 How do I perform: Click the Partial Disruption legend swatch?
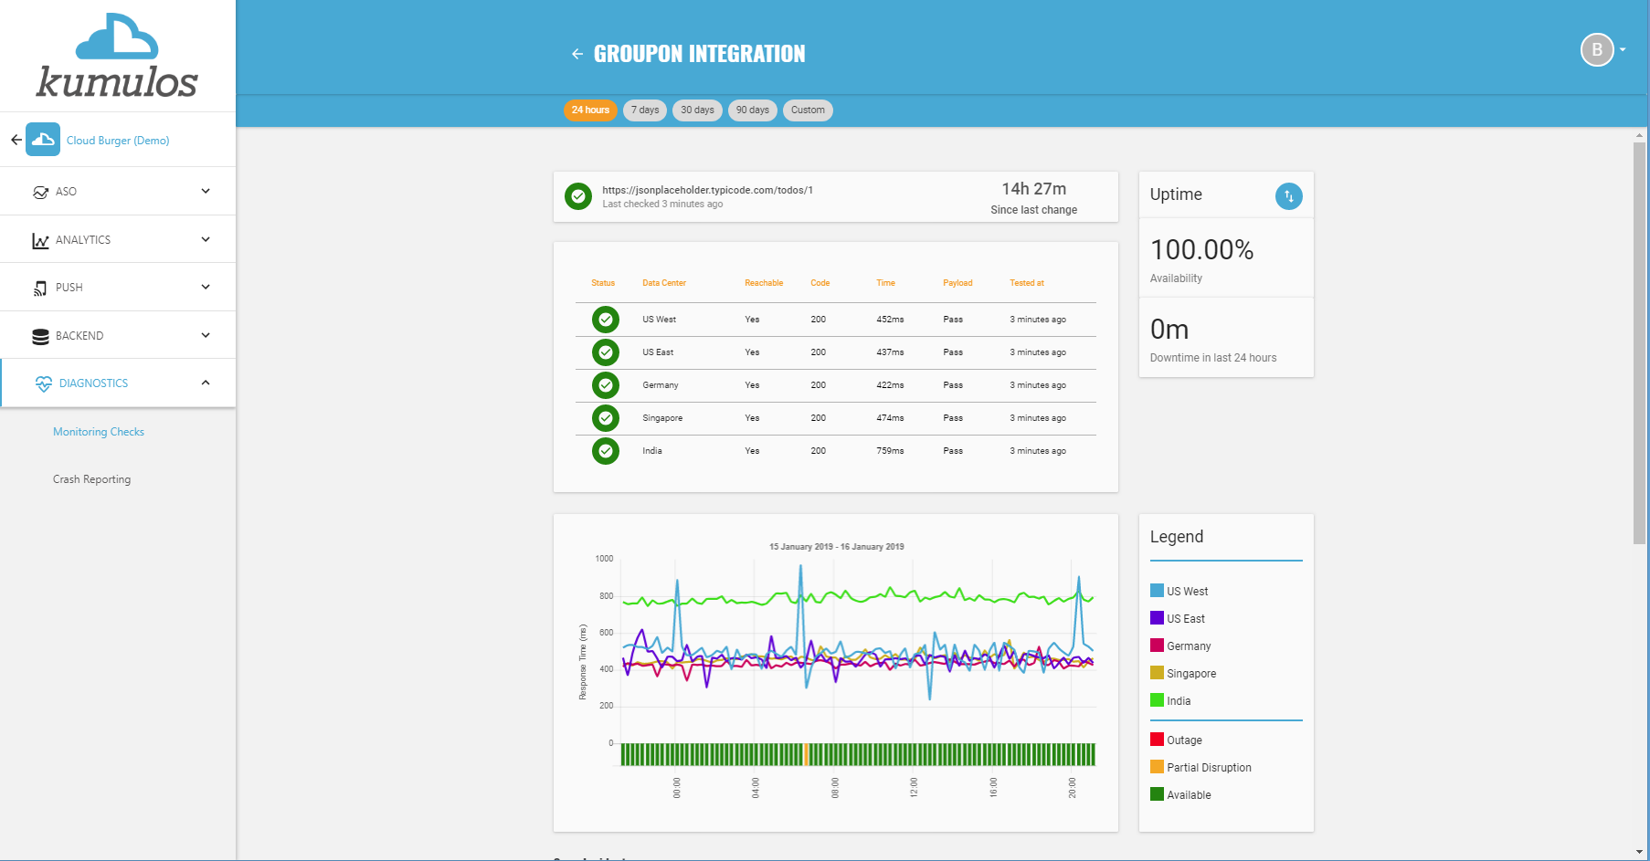pyautogui.click(x=1157, y=767)
